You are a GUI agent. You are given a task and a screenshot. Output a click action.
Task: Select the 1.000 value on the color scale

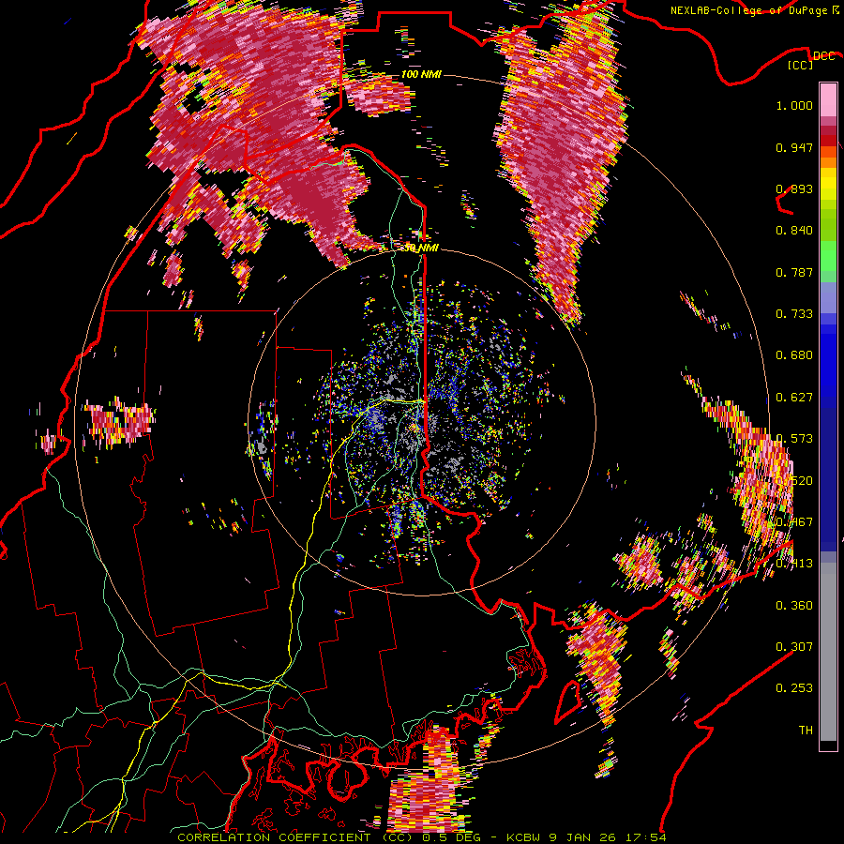(x=794, y=105)
